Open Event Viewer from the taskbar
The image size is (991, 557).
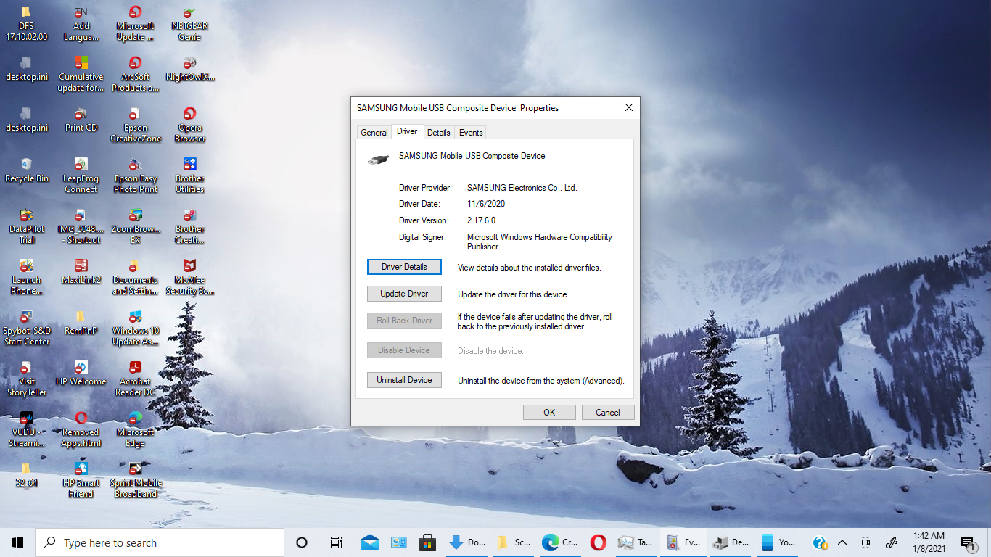[683, 542]
